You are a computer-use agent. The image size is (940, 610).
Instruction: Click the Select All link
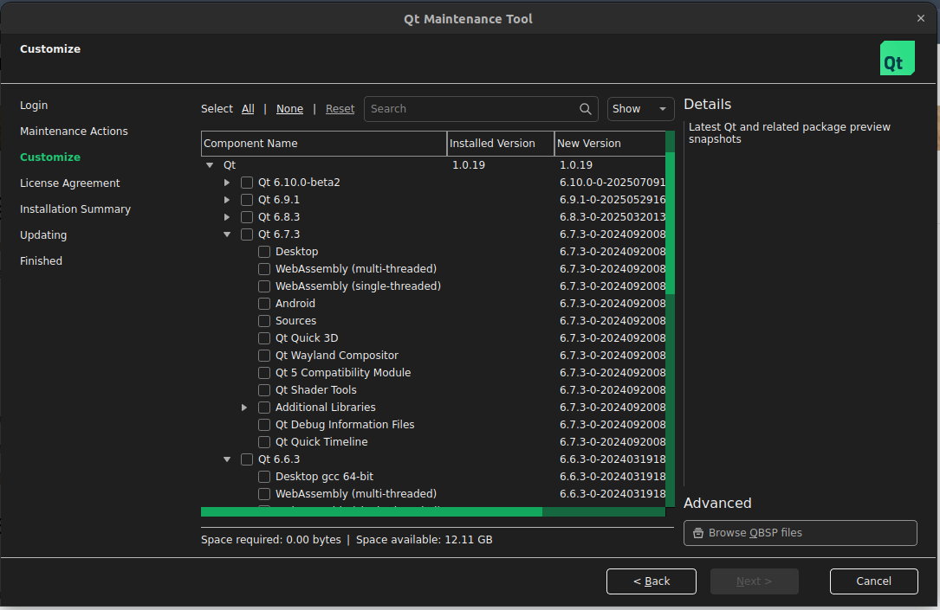click(248, 109)
